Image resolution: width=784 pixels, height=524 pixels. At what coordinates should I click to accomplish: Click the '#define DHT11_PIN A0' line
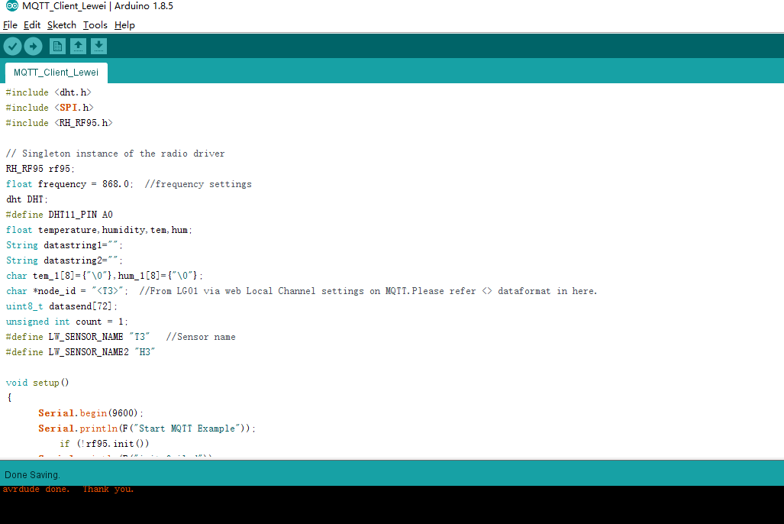59,215
